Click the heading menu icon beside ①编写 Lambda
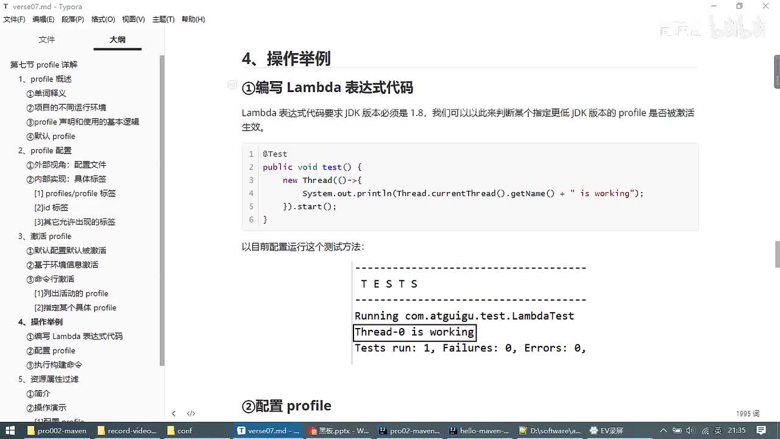 232,85
